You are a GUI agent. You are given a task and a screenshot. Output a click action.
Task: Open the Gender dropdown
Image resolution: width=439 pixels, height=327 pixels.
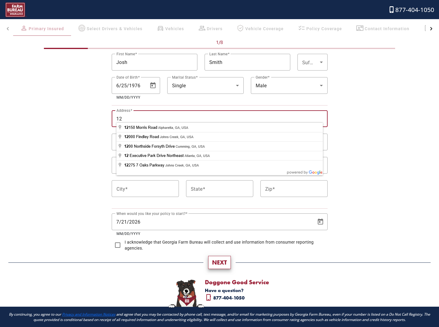(x=289, y=85)
